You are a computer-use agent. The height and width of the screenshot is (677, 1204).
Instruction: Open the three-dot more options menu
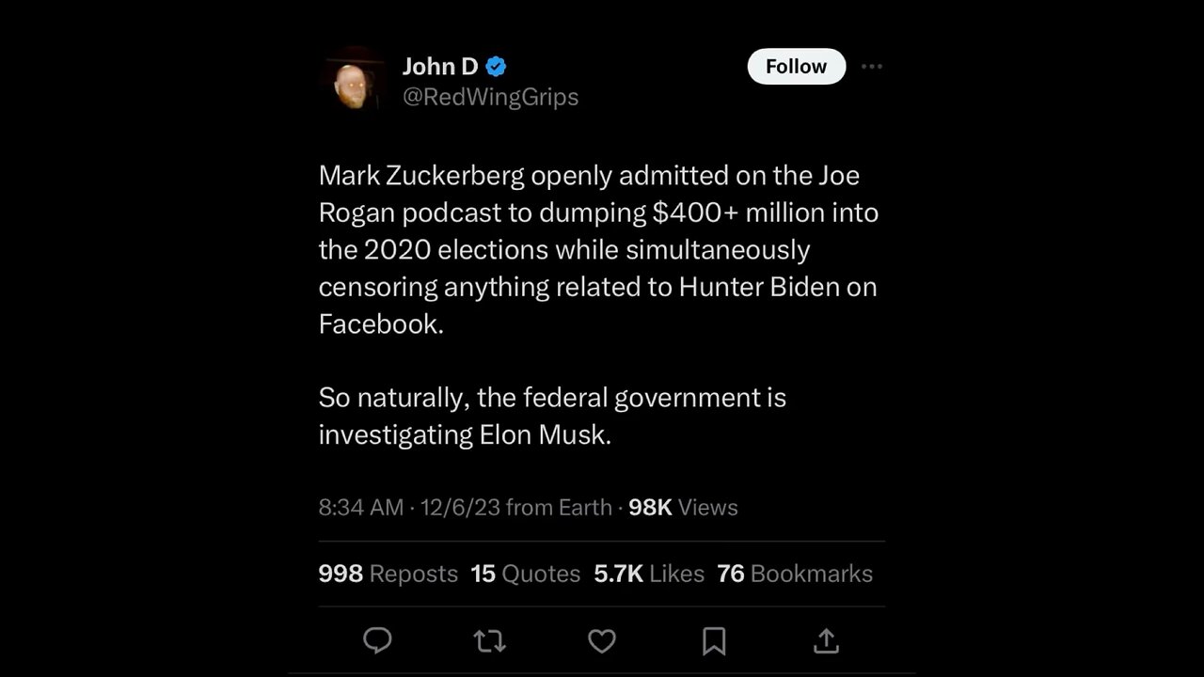click(x=872, y=67)
